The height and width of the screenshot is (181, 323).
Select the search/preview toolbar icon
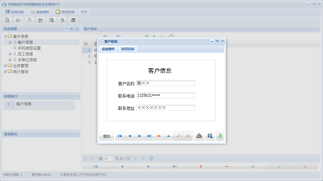tap(7, 20)
